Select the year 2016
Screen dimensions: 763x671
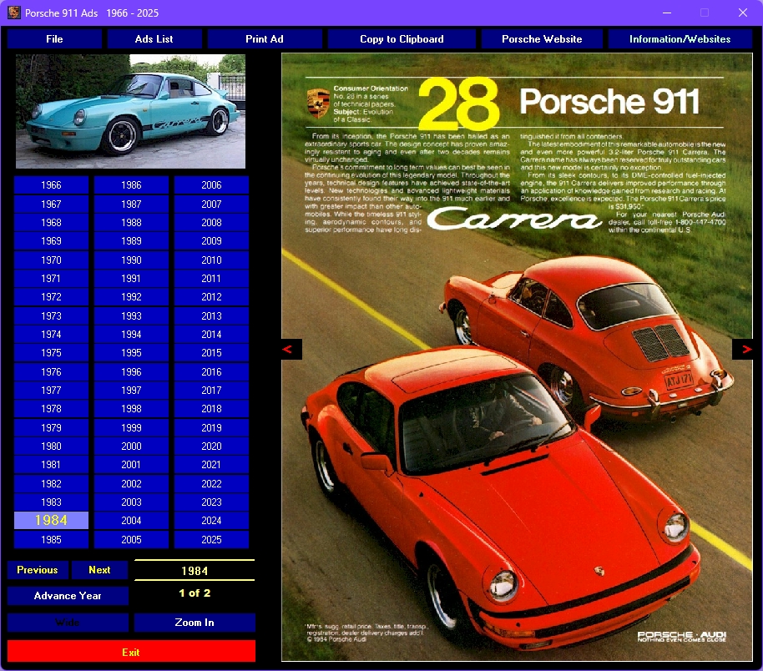[212, 371]
